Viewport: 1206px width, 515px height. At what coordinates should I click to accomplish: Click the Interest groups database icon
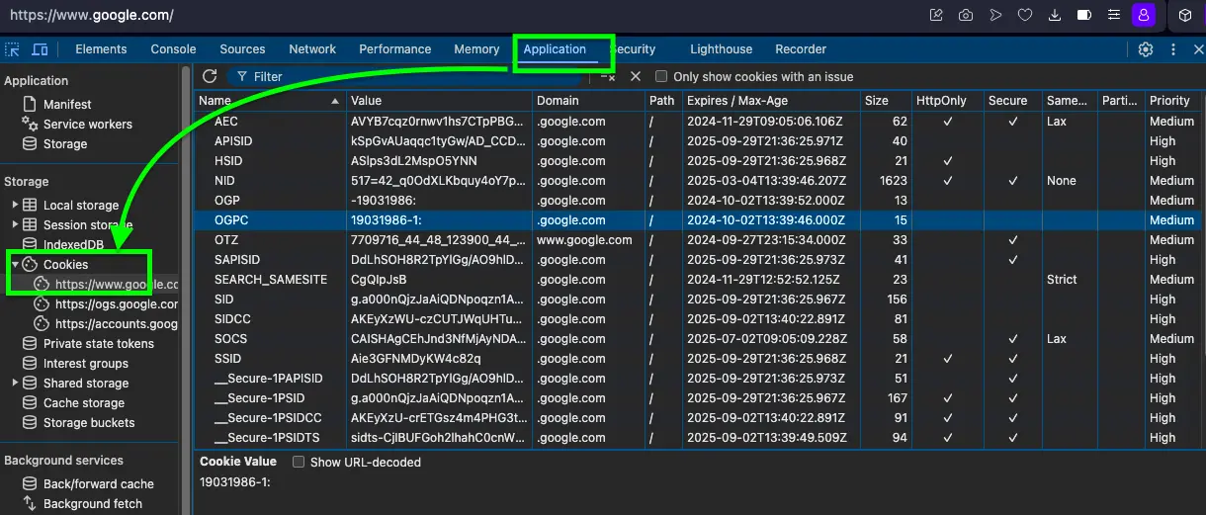point(30,363)
